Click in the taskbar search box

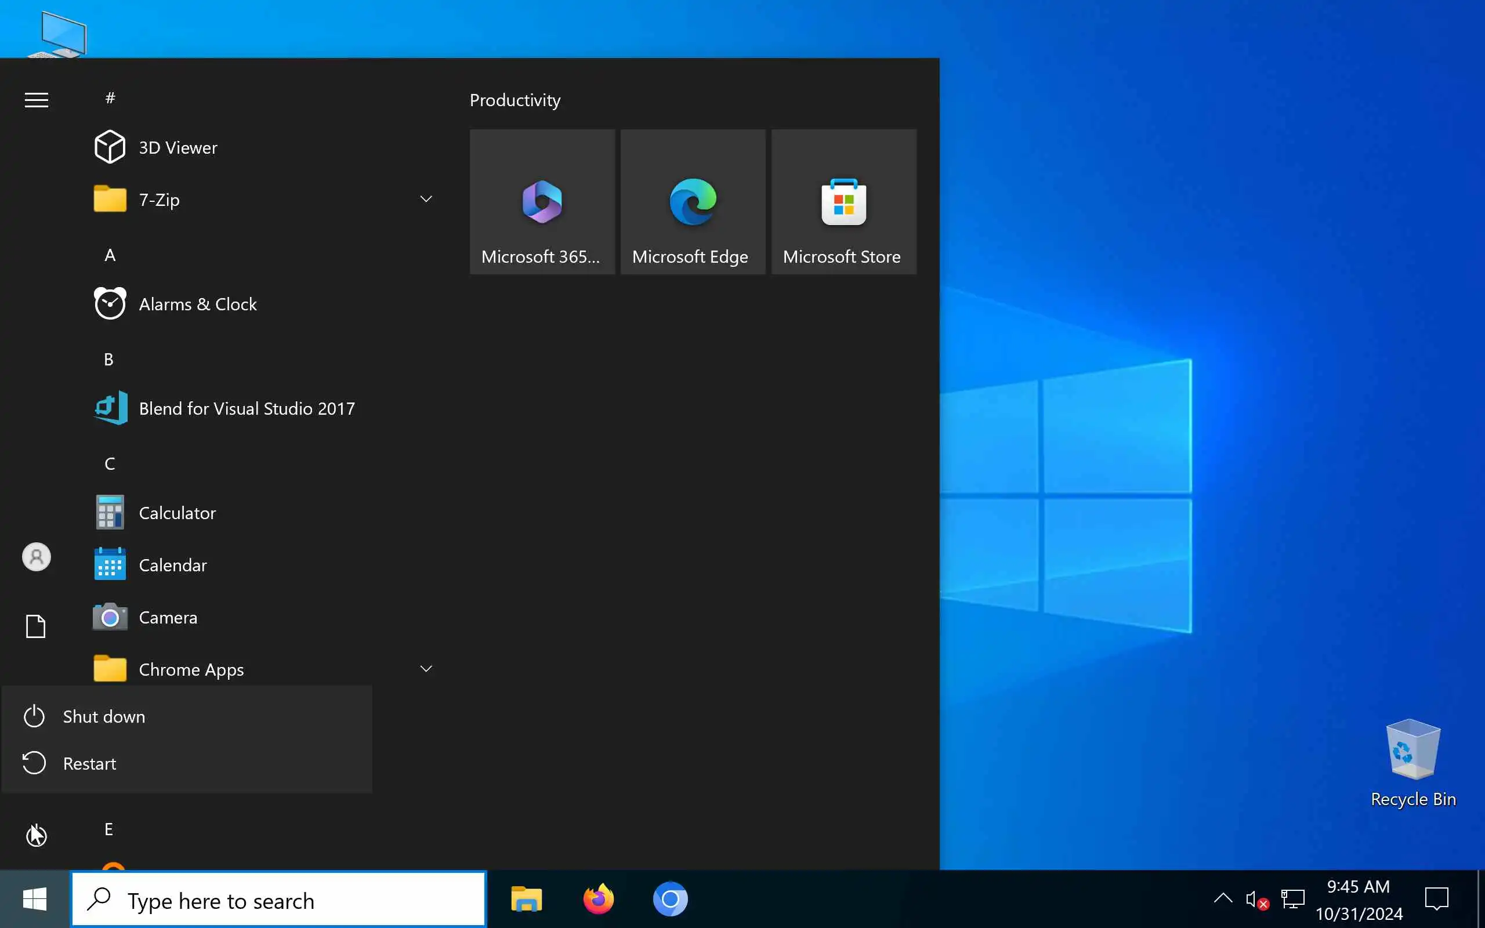[278, 900]
